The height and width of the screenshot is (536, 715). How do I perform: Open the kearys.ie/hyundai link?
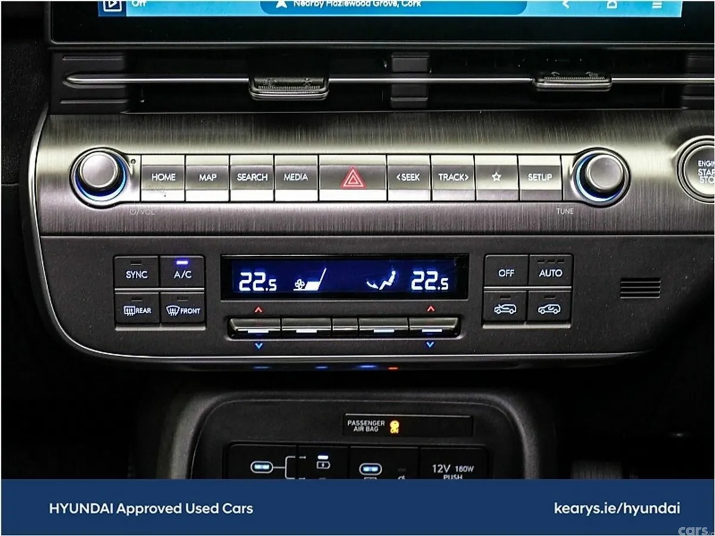(617, 508)
